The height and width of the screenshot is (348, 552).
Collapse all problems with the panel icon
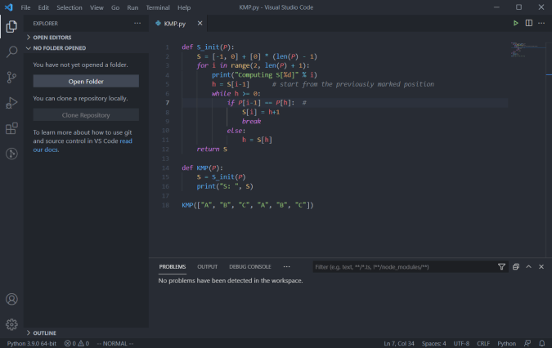pyautogui.click(x=516, y=267)
